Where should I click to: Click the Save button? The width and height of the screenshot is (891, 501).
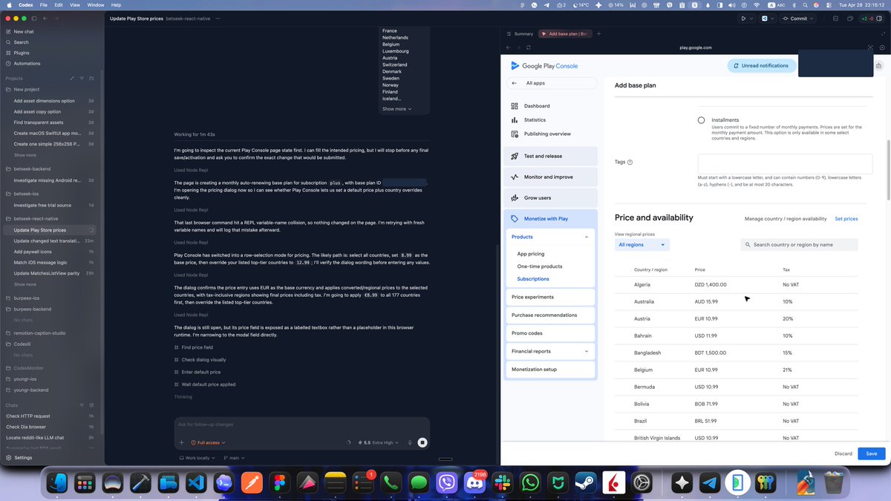click(x=871, y=453)
